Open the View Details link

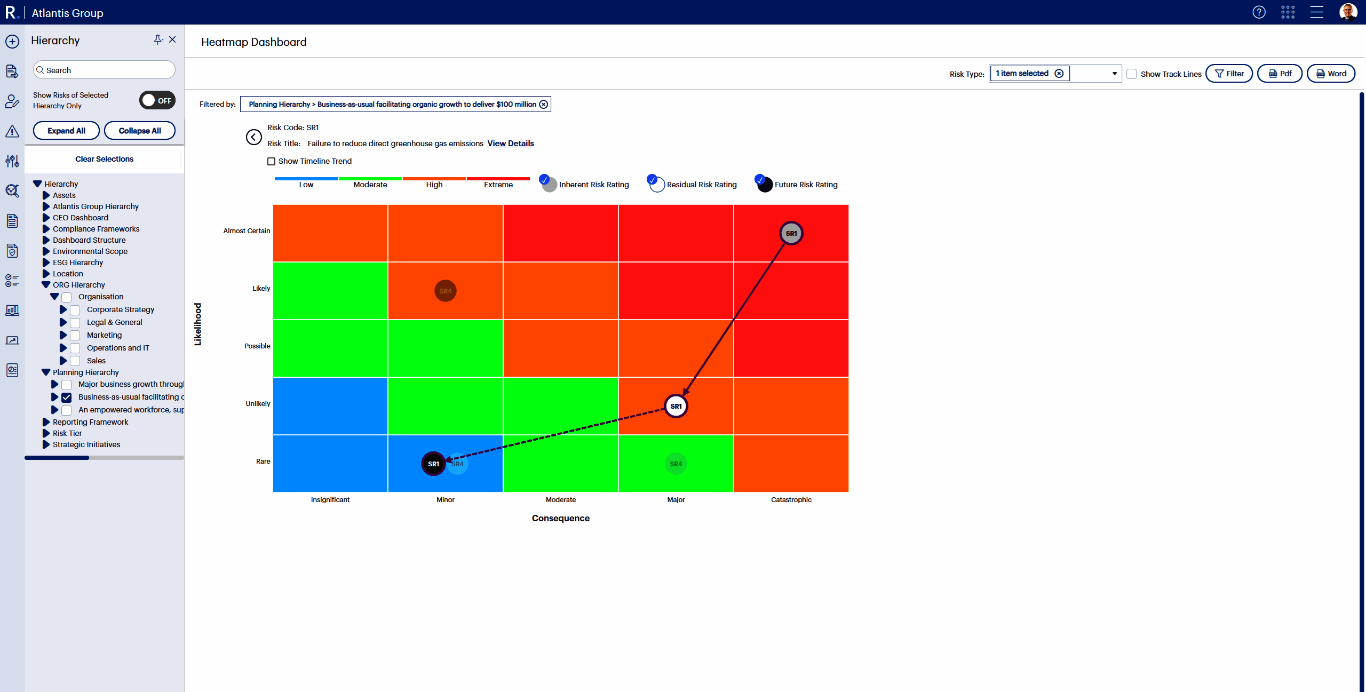tap(510, 144)
